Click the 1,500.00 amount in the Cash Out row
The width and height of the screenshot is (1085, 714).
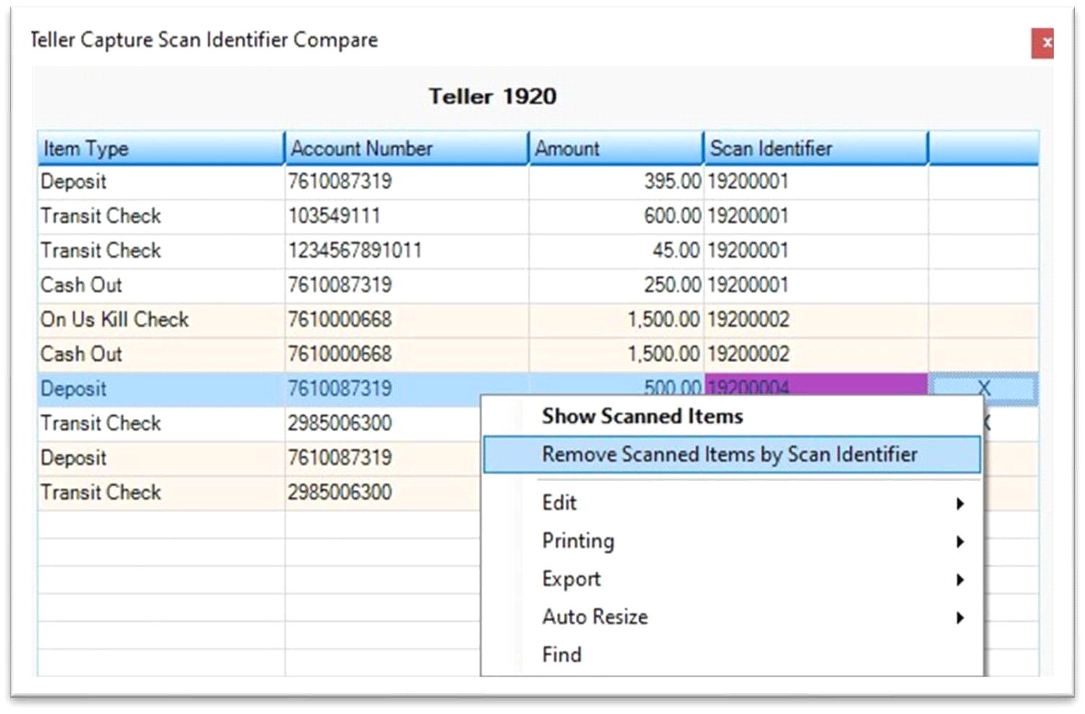(x=616, y=354)
